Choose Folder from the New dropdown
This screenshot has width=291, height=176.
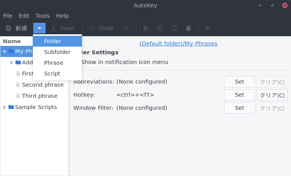click(x=57, y=41)
